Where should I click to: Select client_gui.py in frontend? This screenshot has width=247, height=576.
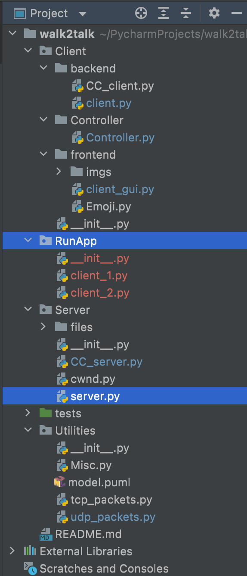[120, 189]
